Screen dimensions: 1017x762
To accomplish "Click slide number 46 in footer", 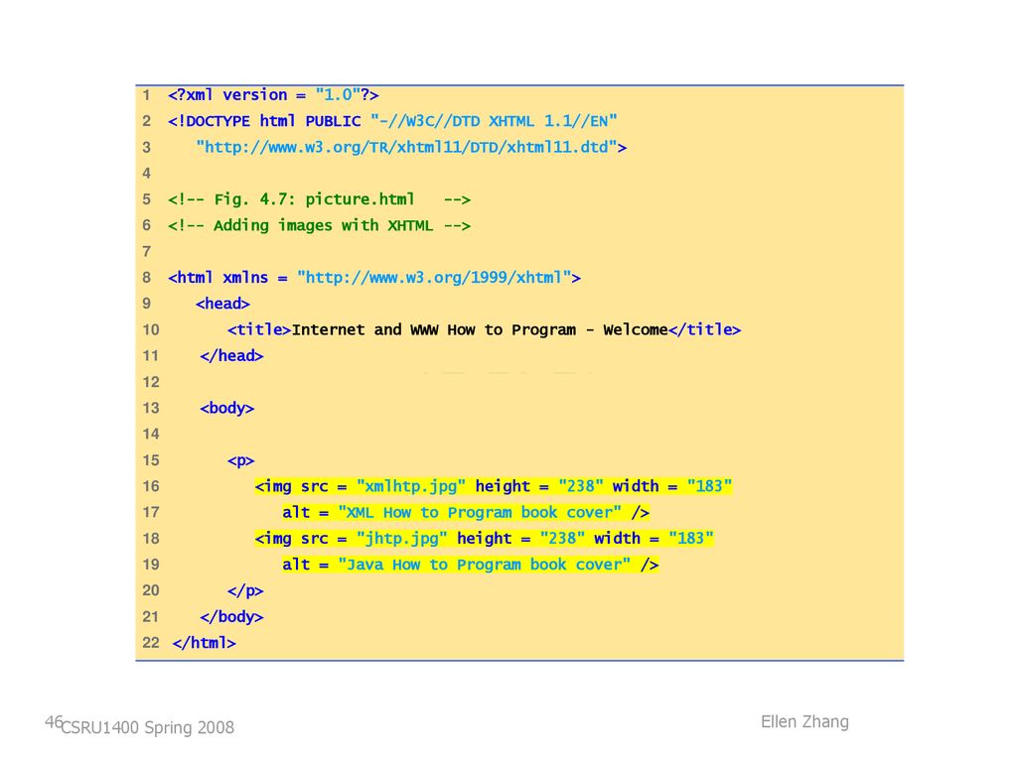I will coord(54,721).
